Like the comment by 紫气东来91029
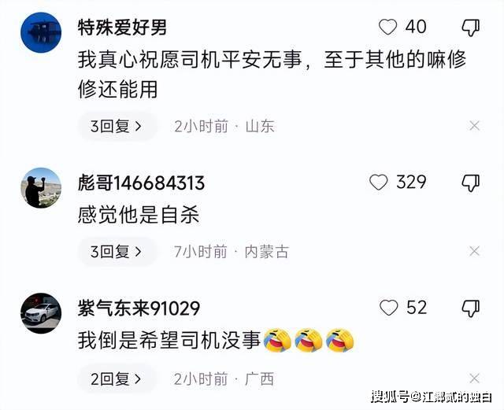The width and height of the screenshot is (504, 410). pos(388,308)
